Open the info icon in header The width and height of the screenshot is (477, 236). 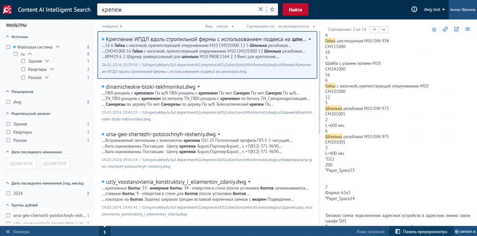pos(414,9)
